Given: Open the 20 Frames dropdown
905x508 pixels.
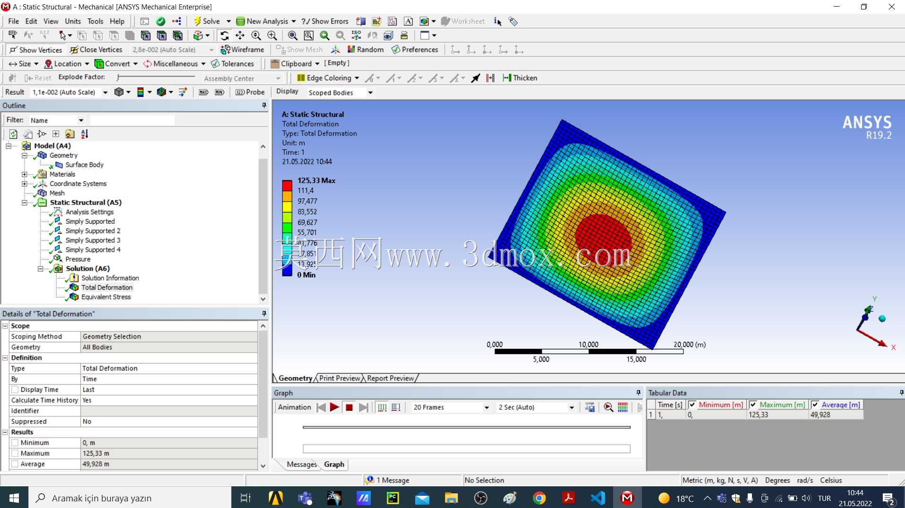Looking at the screenshot, I should coord(487,407).
